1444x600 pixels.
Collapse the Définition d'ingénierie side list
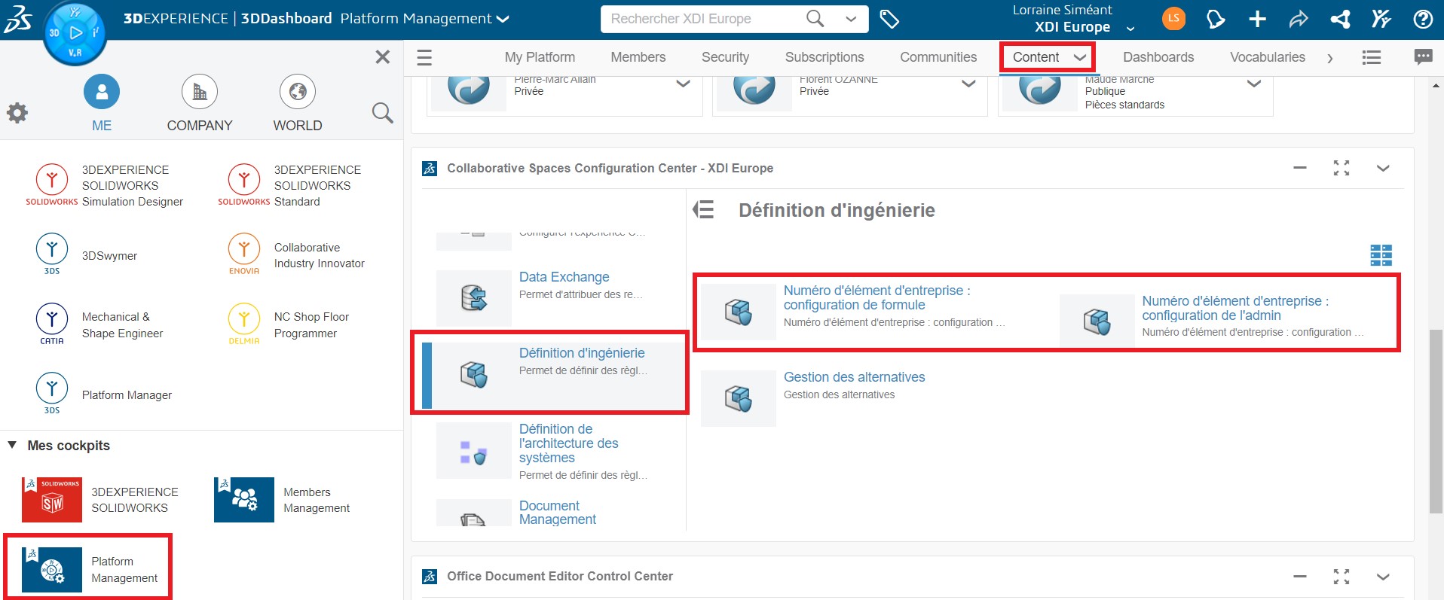[703, 210]
